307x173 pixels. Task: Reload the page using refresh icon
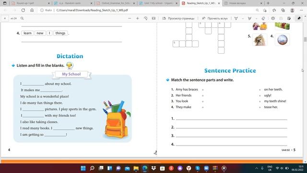[x=23, y=10]
